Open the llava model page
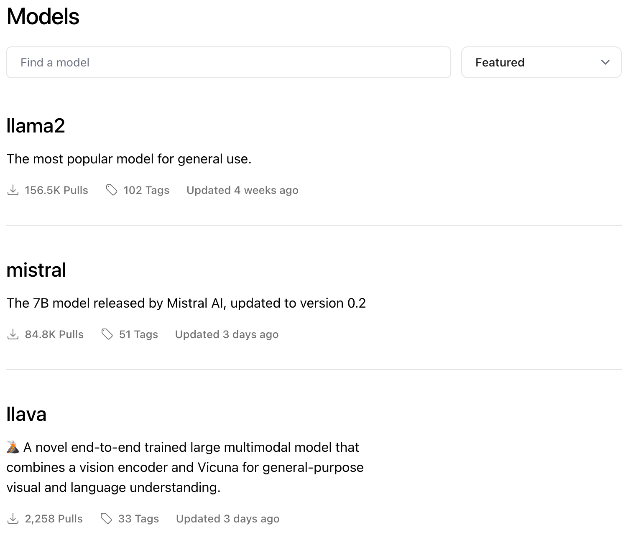The height and width of the screenshot is (540, 628). 26,414
